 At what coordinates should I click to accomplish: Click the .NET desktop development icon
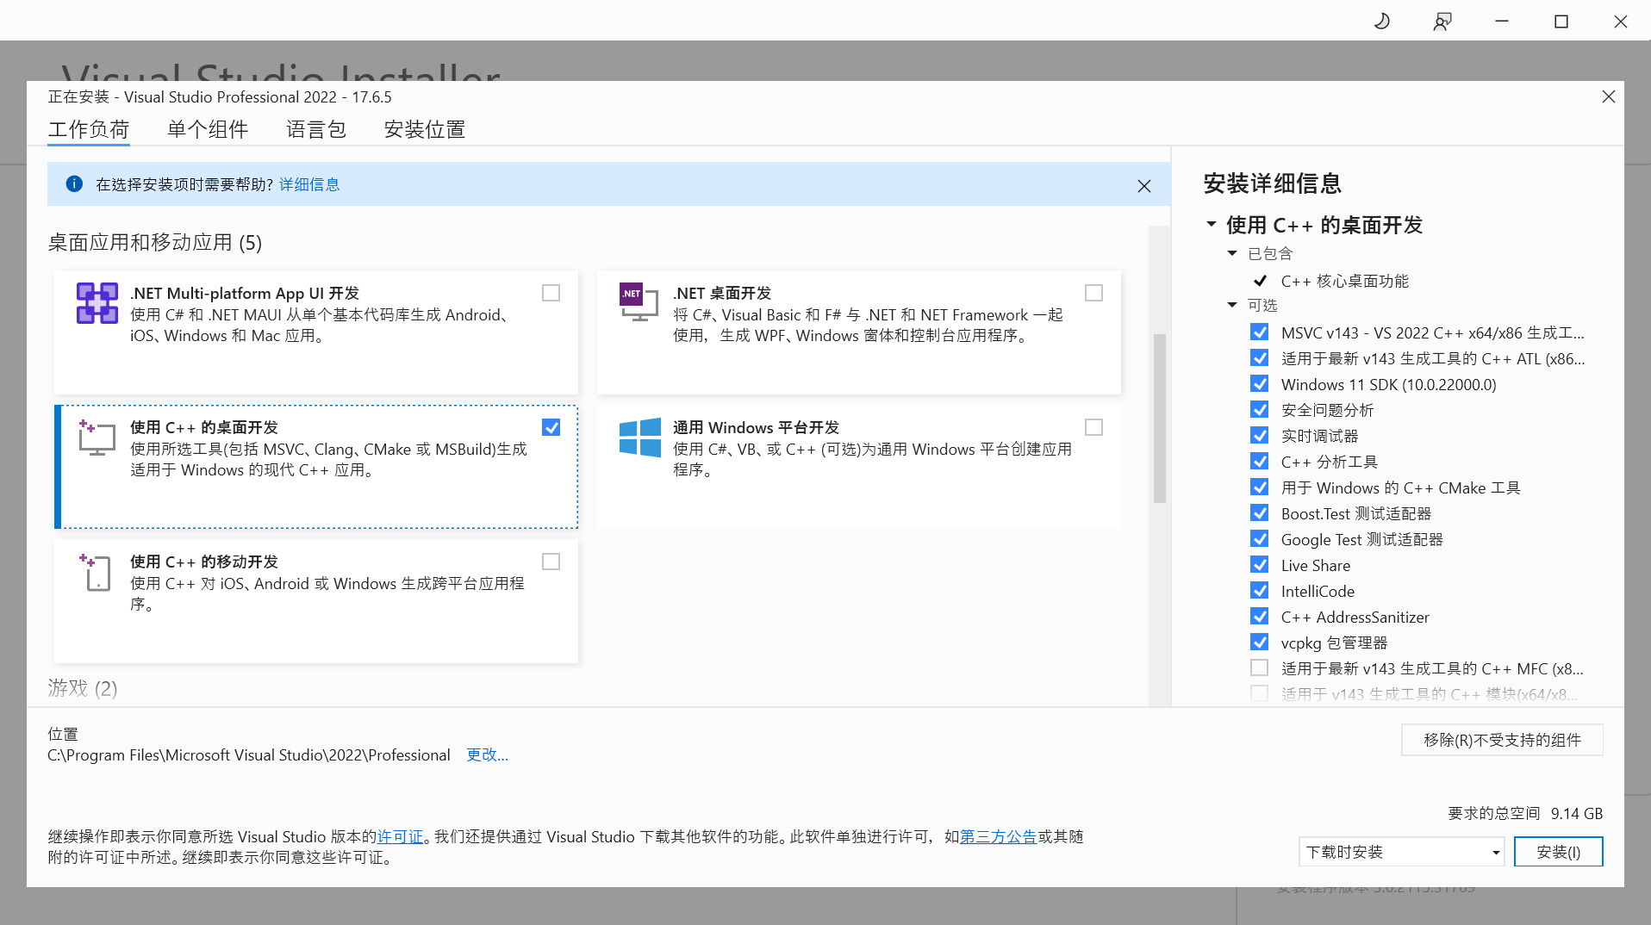[x=639, y=302]
